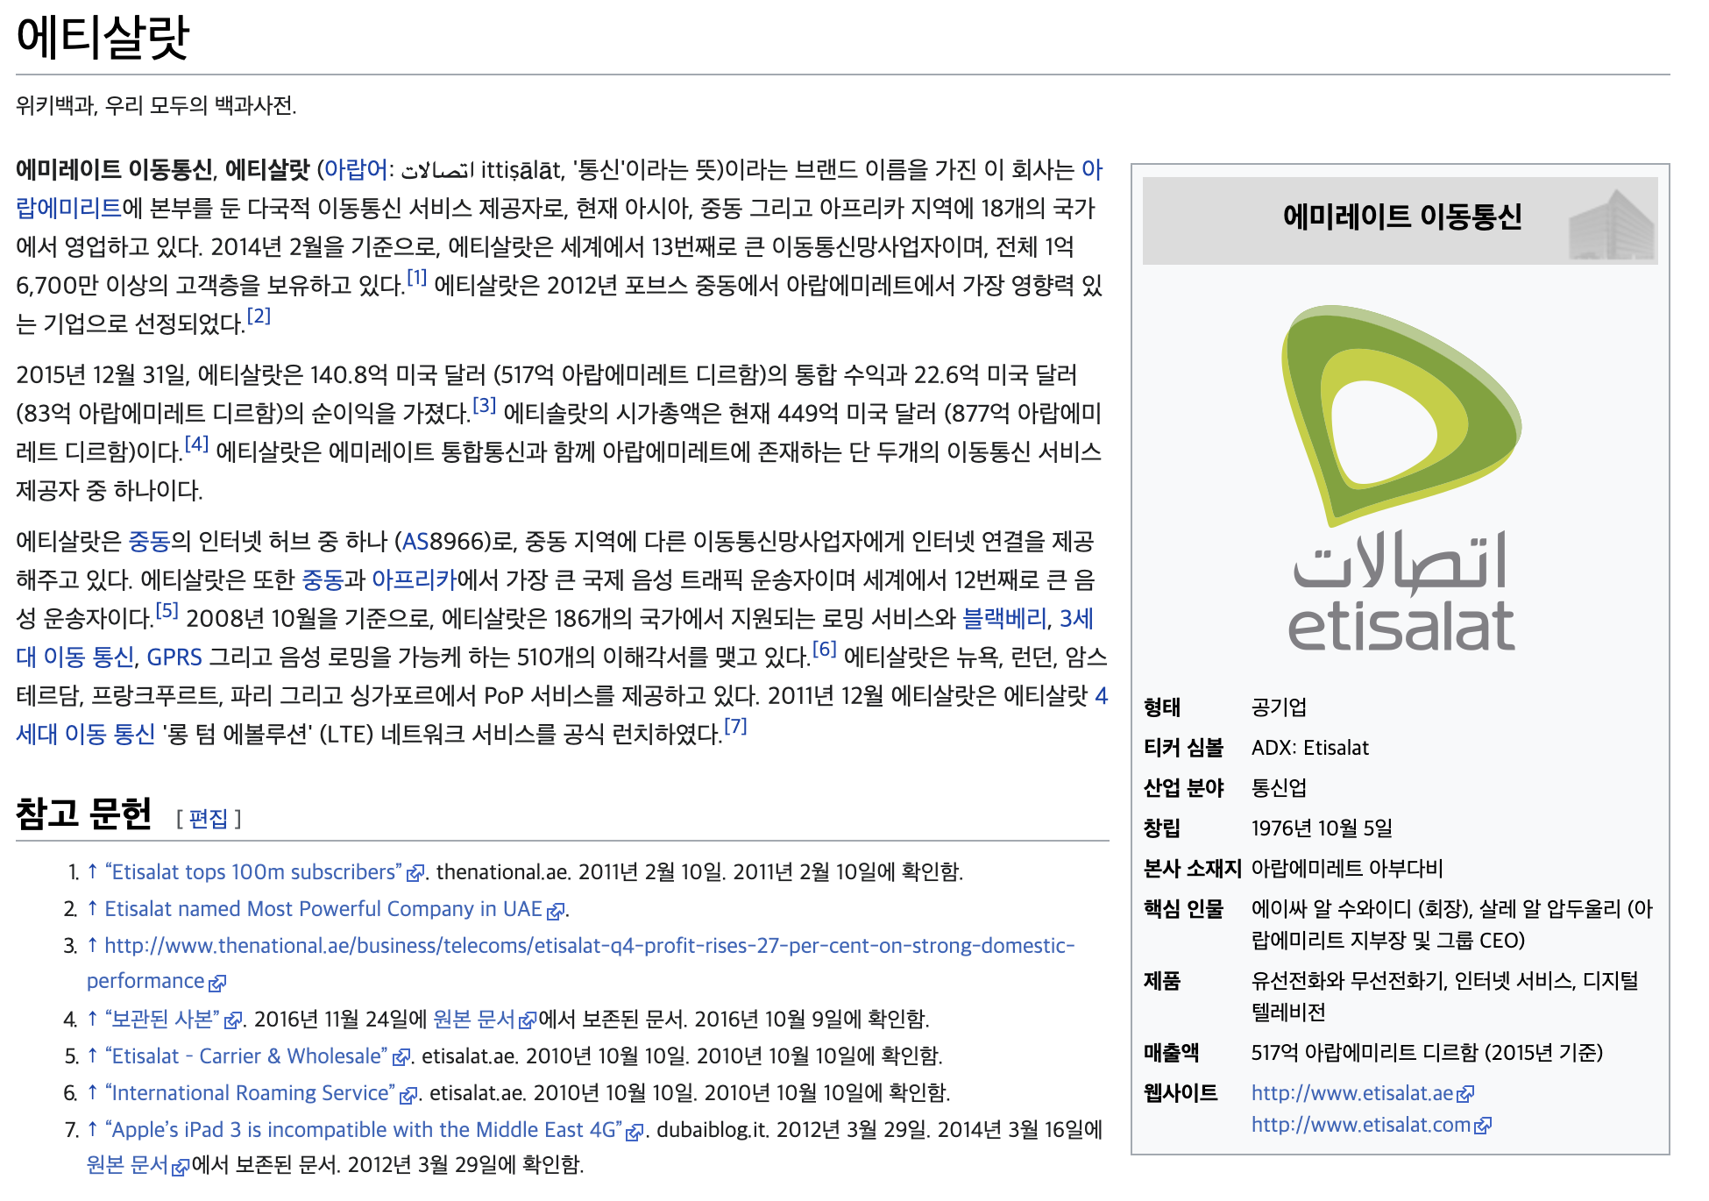This screenshot has width=1709, height=1201.
Task: Jump to footnote [1] citation
Action: tap(417, 279)
